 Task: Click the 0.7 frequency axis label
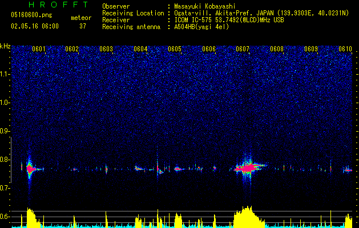click(x=5, y=188)
